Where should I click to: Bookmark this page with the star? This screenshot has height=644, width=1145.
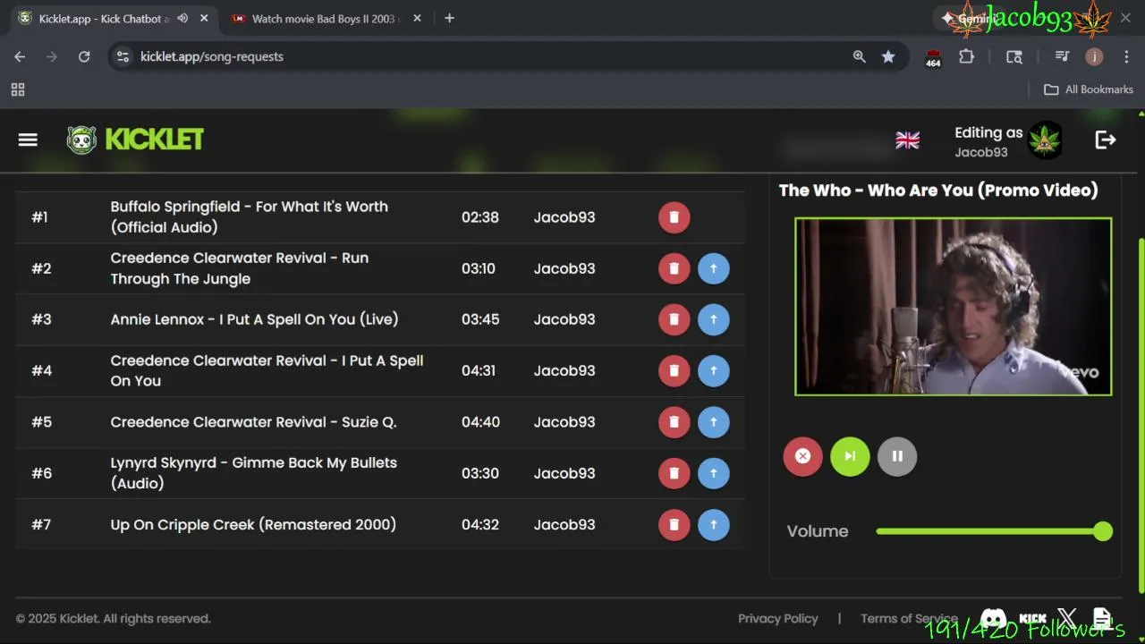click(x=888, y=56)
